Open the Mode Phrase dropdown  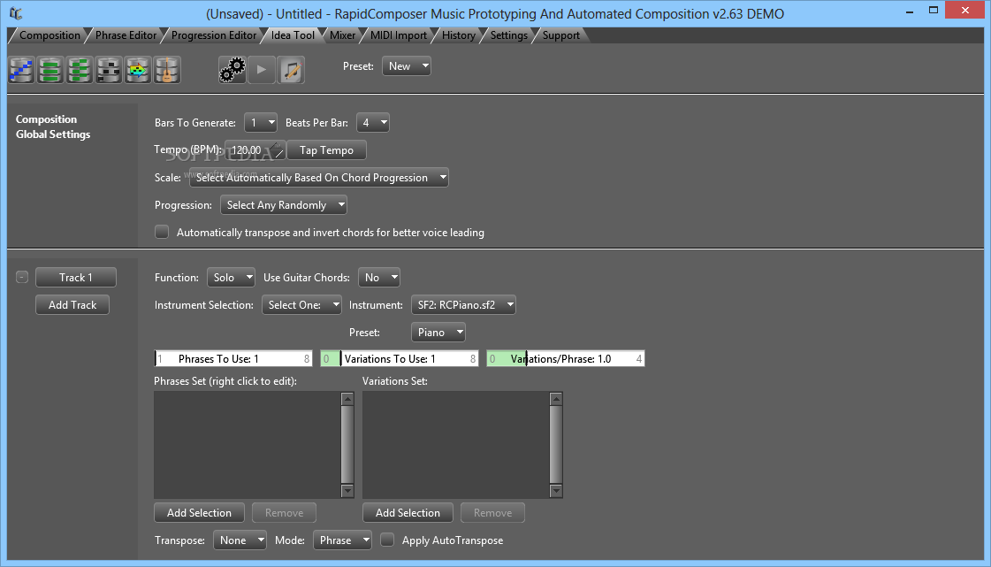(342, 540)
